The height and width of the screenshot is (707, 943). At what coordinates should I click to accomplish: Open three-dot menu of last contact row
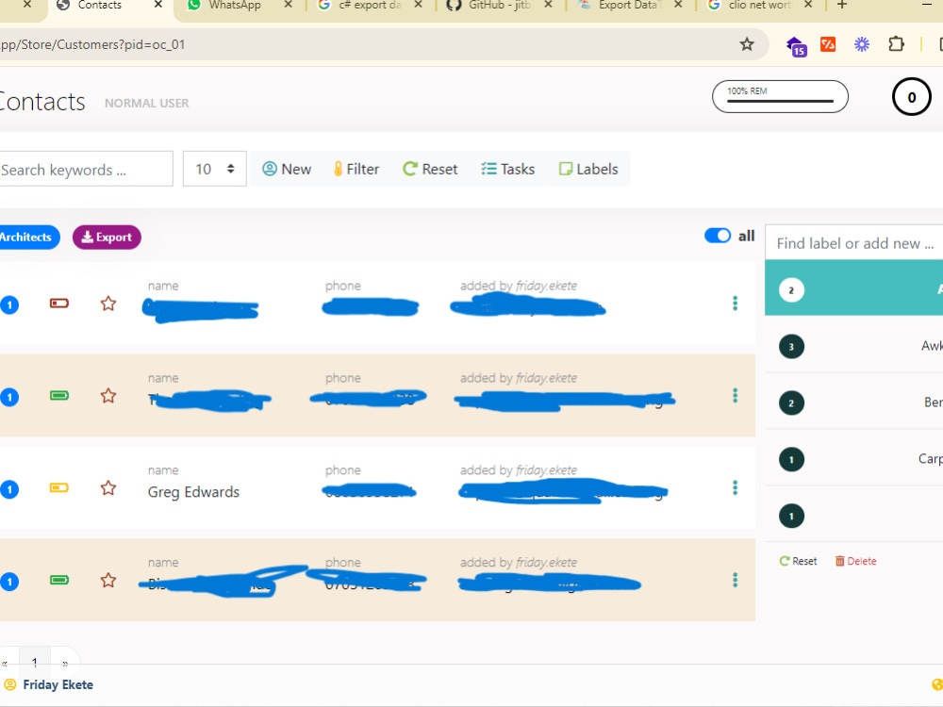[x=735, y=580]
